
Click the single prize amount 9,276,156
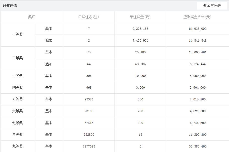(140, 29)
